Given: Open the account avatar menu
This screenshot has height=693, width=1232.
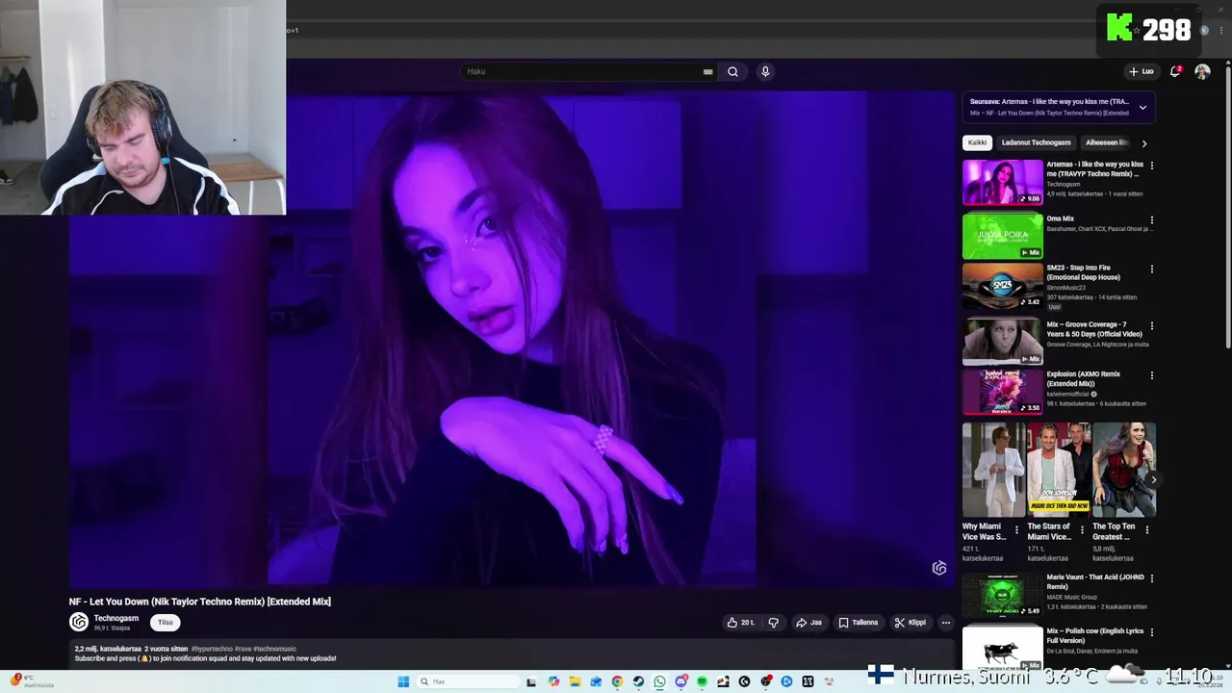Looking at the screenshot, I should [x=1202, y=71].
